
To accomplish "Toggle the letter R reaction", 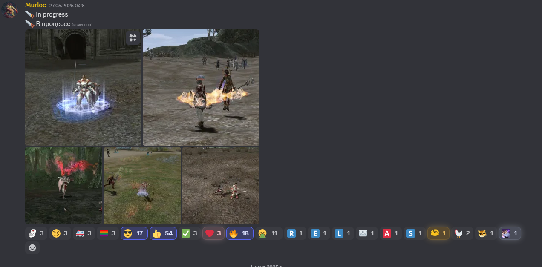I will pyautogui.click(x=295, y=233).
